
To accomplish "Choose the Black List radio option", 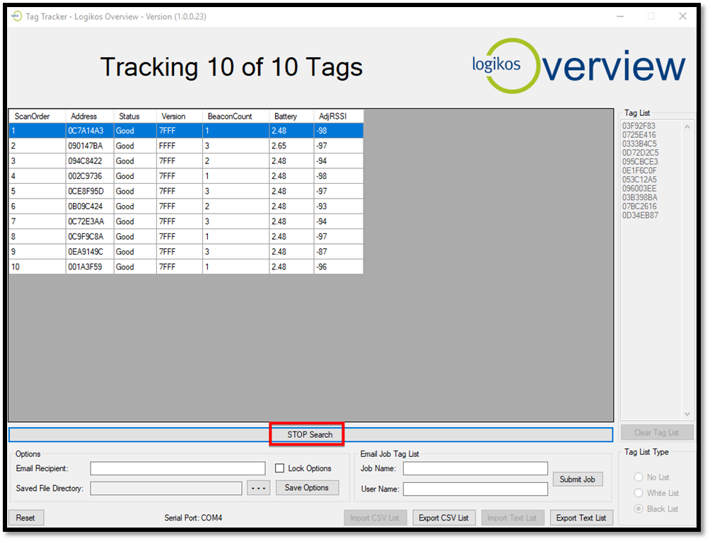I will (x=639, y=508).
